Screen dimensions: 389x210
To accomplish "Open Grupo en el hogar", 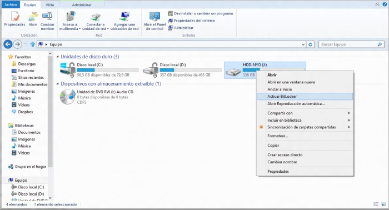I will [x=27, y=167].
